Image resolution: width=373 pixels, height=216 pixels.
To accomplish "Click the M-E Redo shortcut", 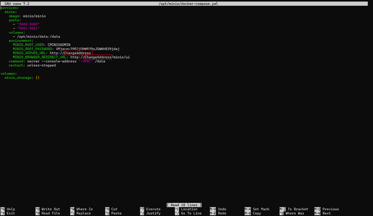I will [218, 213].
